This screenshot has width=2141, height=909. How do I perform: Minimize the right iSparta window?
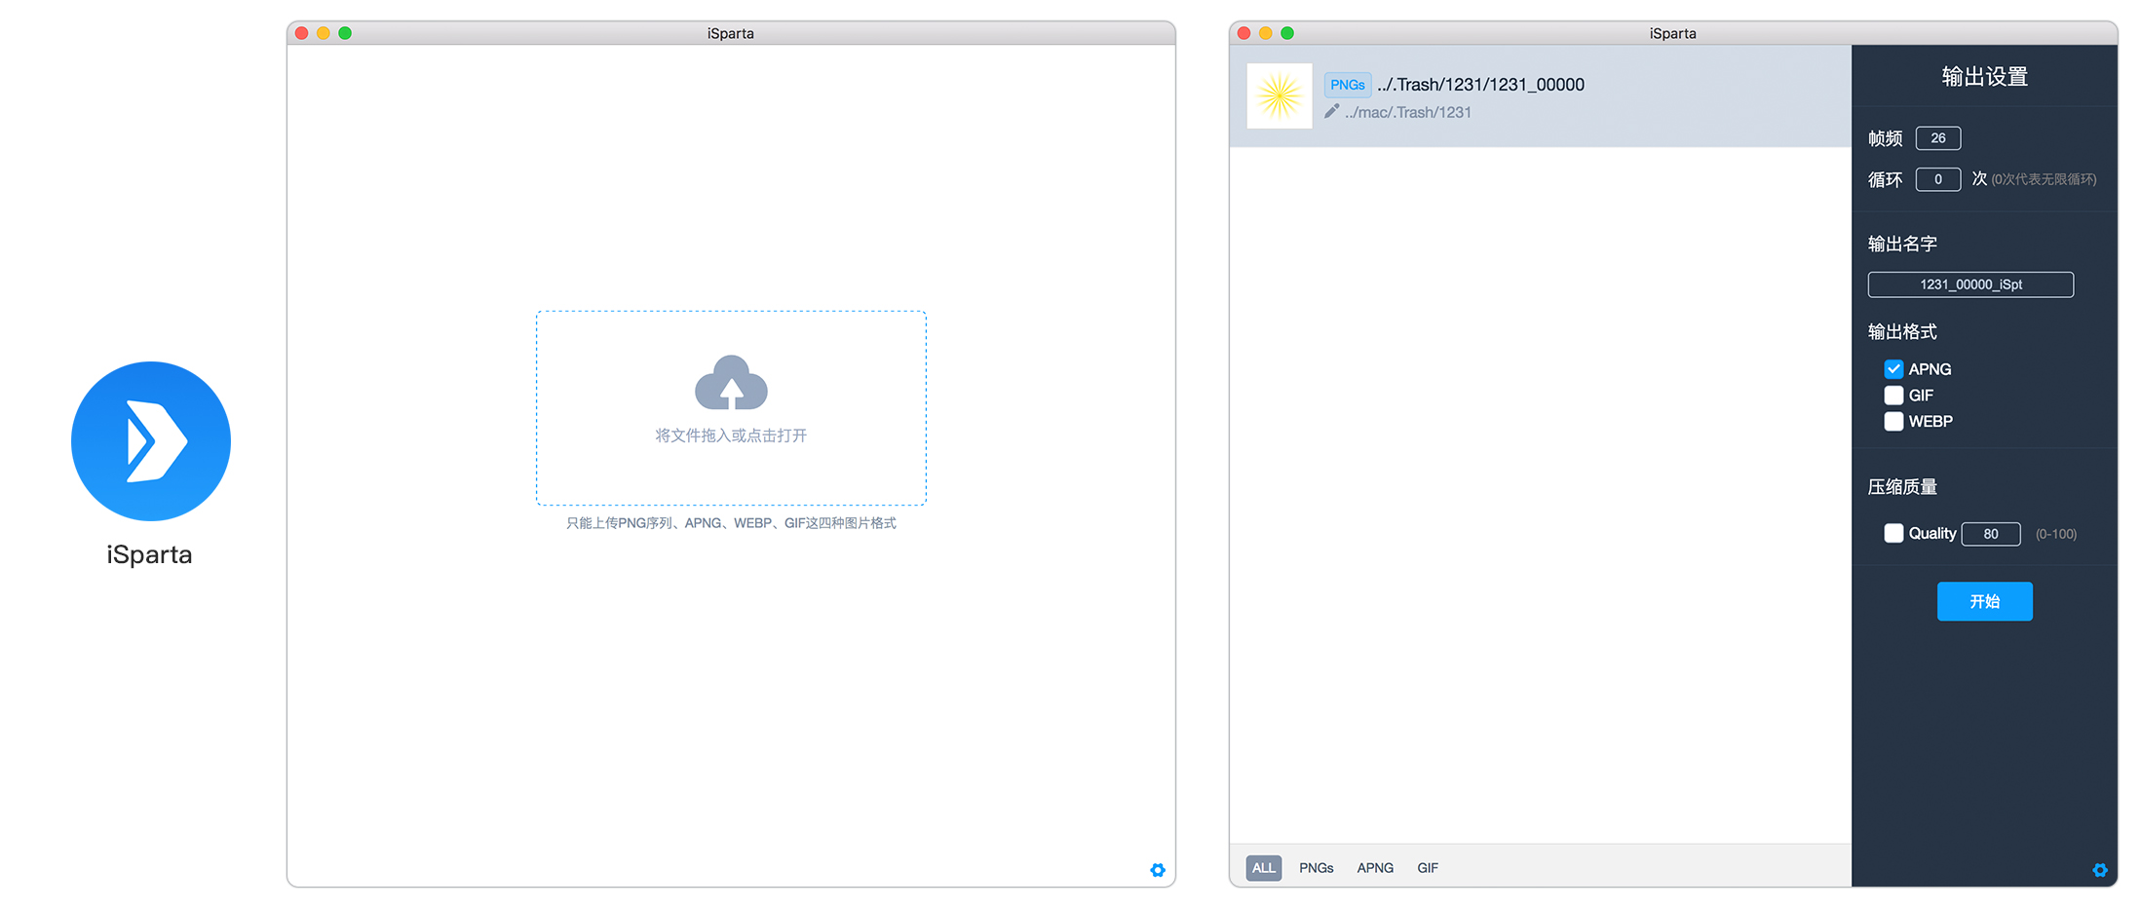[1266, 33]
